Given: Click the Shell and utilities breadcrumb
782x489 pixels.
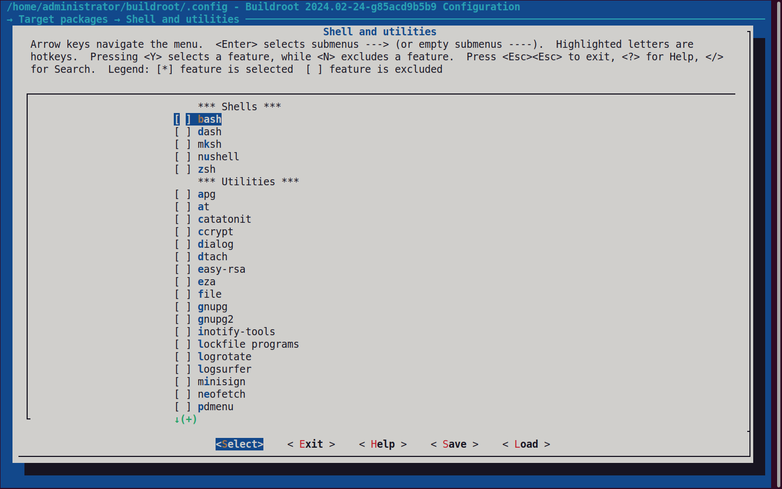Looking at the screenshot, I should click(182, 20).
